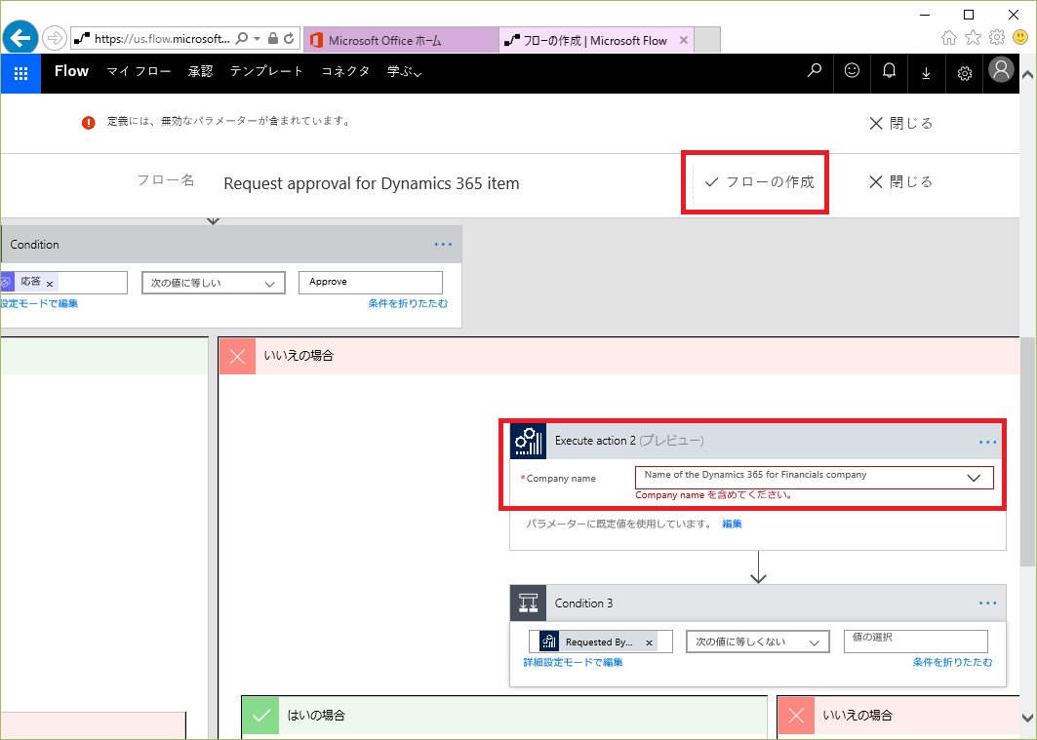The image size is (1037, 740).
Task: Click 詳細設定モードで編集 link in Condition 3
Action: 573,662
